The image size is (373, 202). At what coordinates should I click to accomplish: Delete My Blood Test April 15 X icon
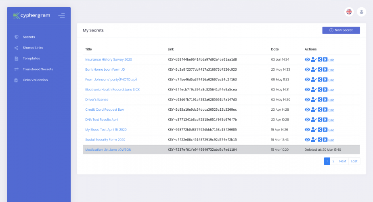(x=325, y=130)
